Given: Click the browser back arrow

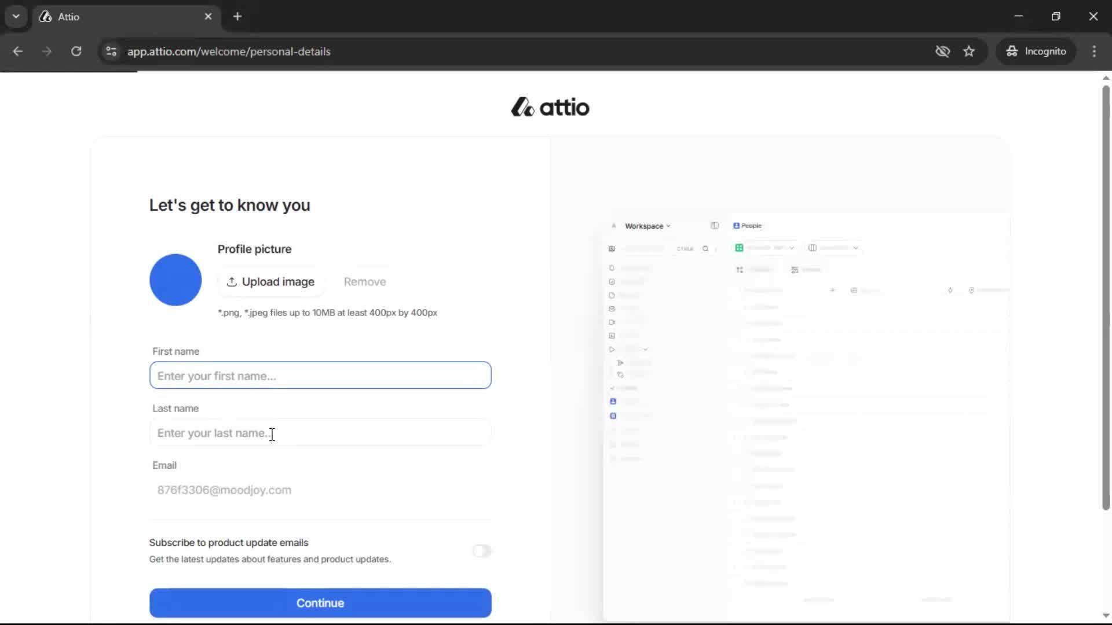Looking at the screenshot, I should [x=18, y=51].
